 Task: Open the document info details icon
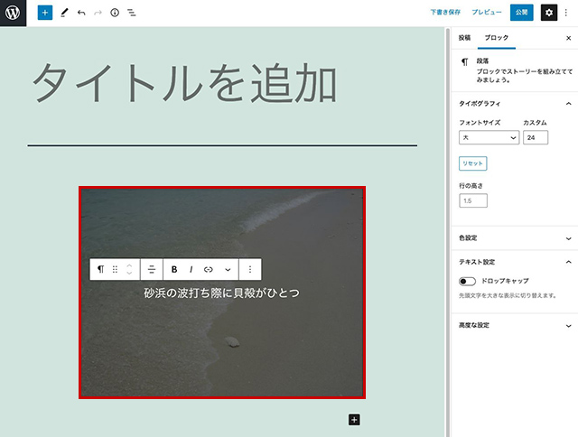tap(115, 13)
